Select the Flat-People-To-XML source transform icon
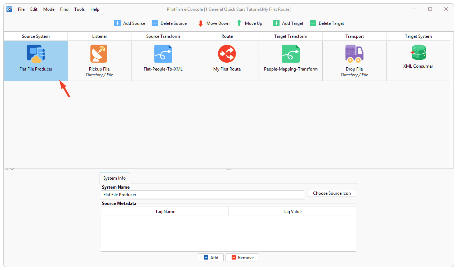Viewport: 460px width, 270px height. click(x=163, y=54)
